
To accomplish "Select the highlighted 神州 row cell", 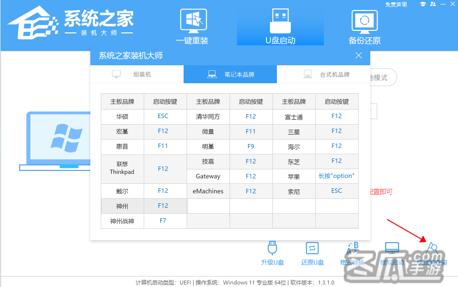I will pos(122,206).
